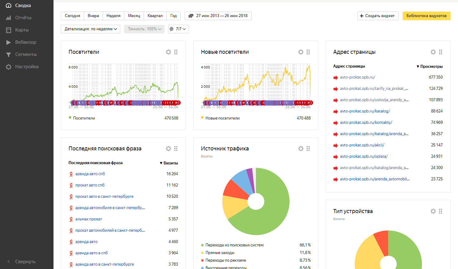
Task: Click the Свернуть collapse arrow icon
Action: 9,262
